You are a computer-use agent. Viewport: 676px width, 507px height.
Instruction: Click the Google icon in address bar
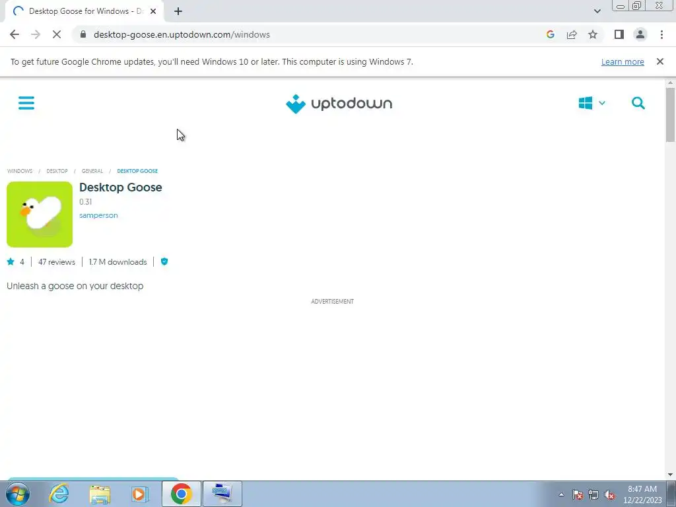[550, 34]
